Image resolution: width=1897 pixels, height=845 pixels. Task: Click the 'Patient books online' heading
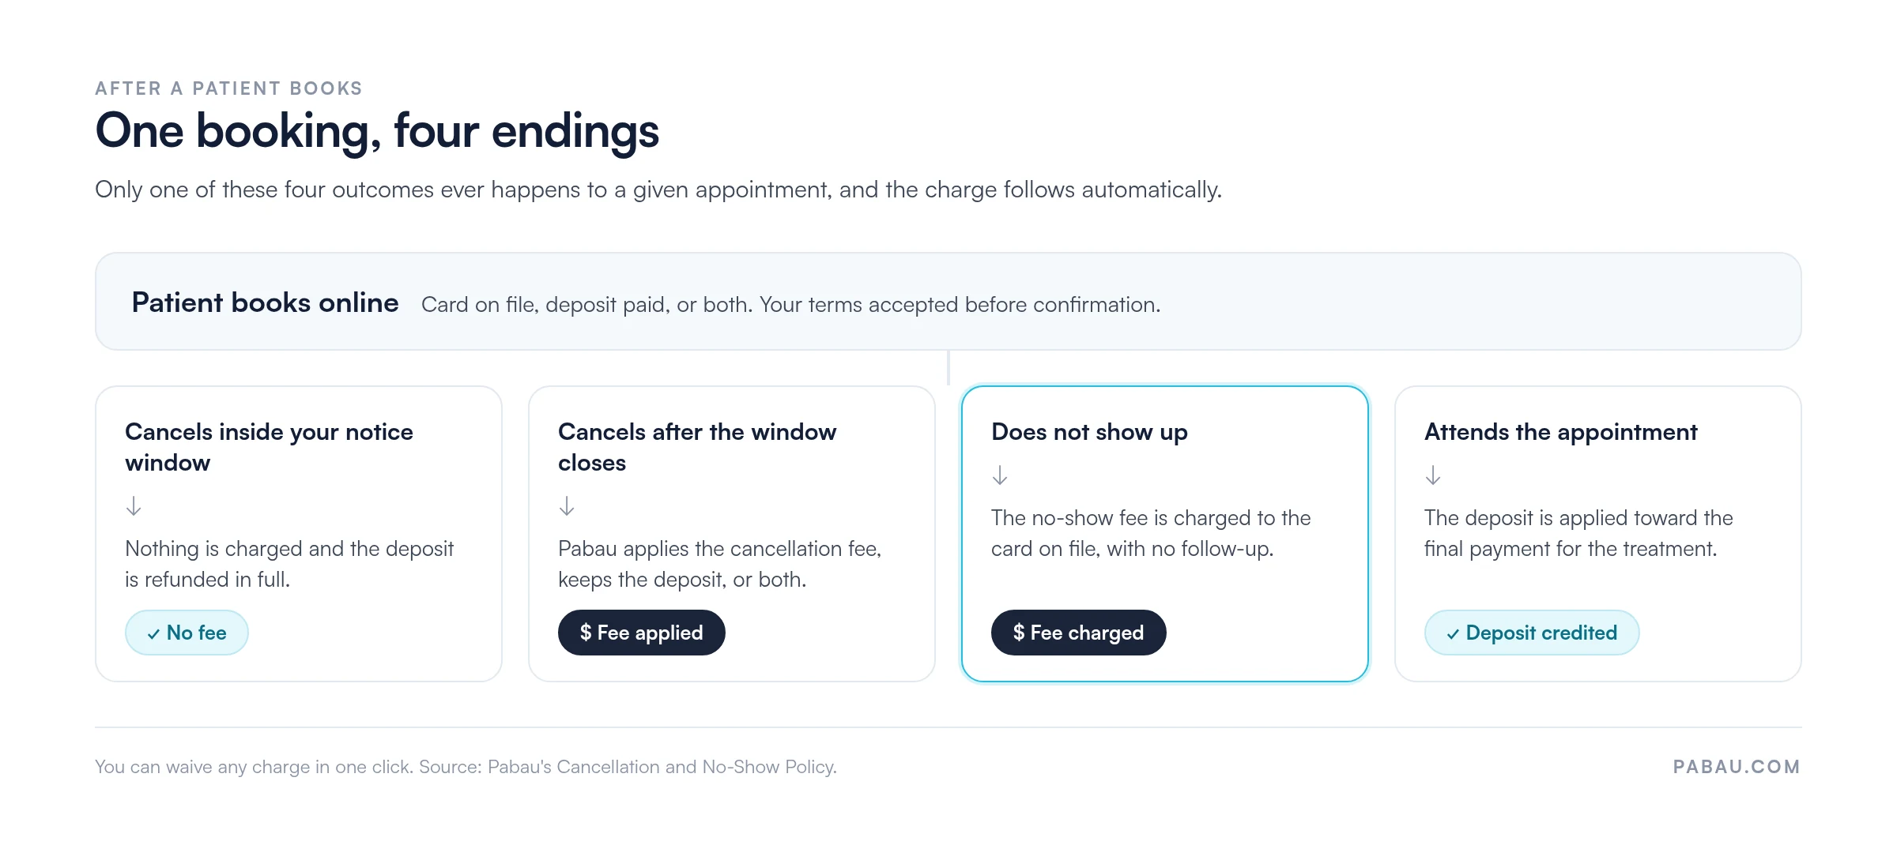265,302
